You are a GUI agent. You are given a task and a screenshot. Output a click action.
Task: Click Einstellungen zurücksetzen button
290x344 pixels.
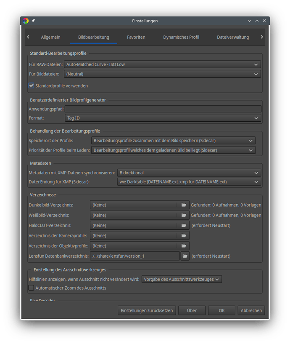pyautogui.click(x=147, y=310)
